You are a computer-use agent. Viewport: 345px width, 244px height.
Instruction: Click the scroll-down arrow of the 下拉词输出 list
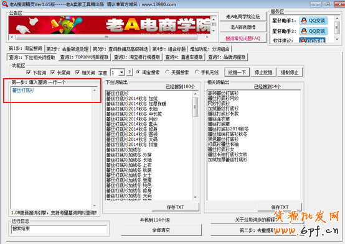click(x=195, y=197)
